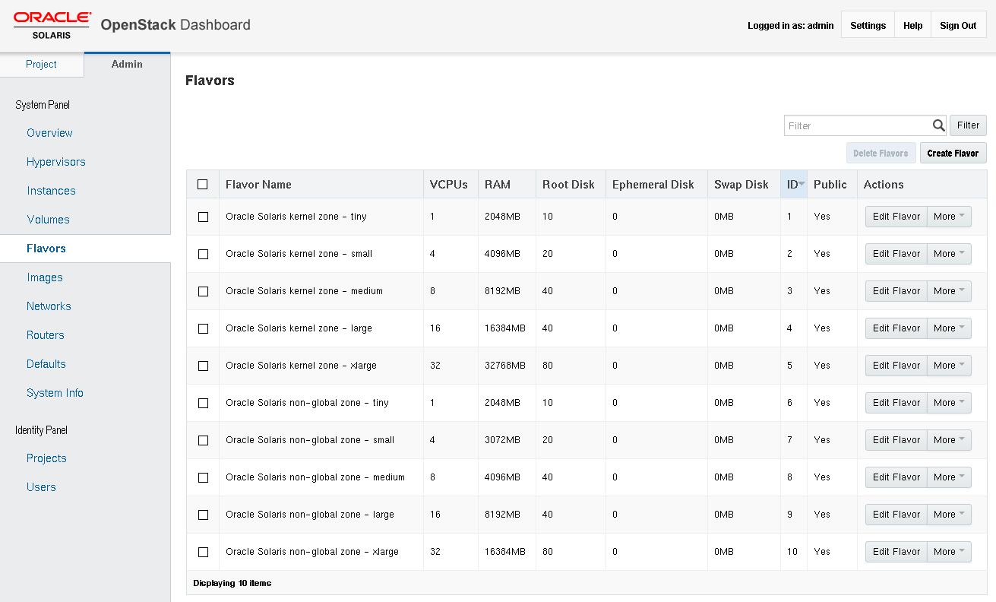Check the kernel zone - medium flavor row
Image resolution: width=996 pixels, height=602 pixels.
pyautogui.click(x=203, y=291)
